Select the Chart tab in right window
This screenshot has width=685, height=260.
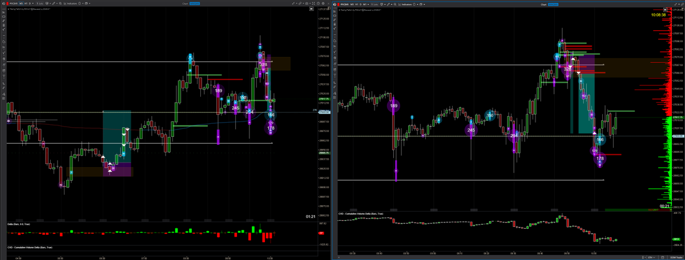543,5
